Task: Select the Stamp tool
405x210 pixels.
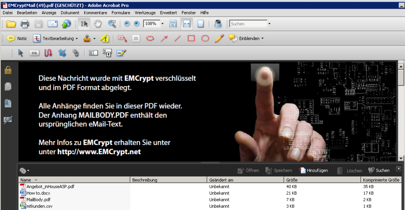Action: (x=87, y=38)
